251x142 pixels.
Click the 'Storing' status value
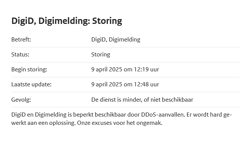101,55
